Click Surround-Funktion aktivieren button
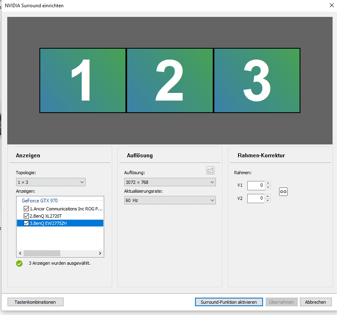Viewport: 337px width, 315px height. click(x=229, y=302)
